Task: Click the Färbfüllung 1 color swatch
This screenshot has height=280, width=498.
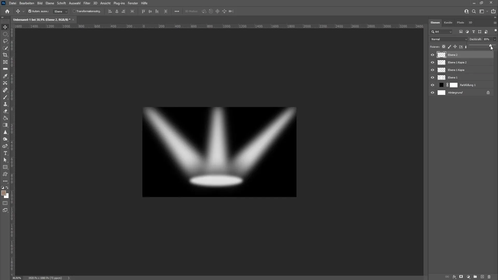Action: click(x=441, y=85)
